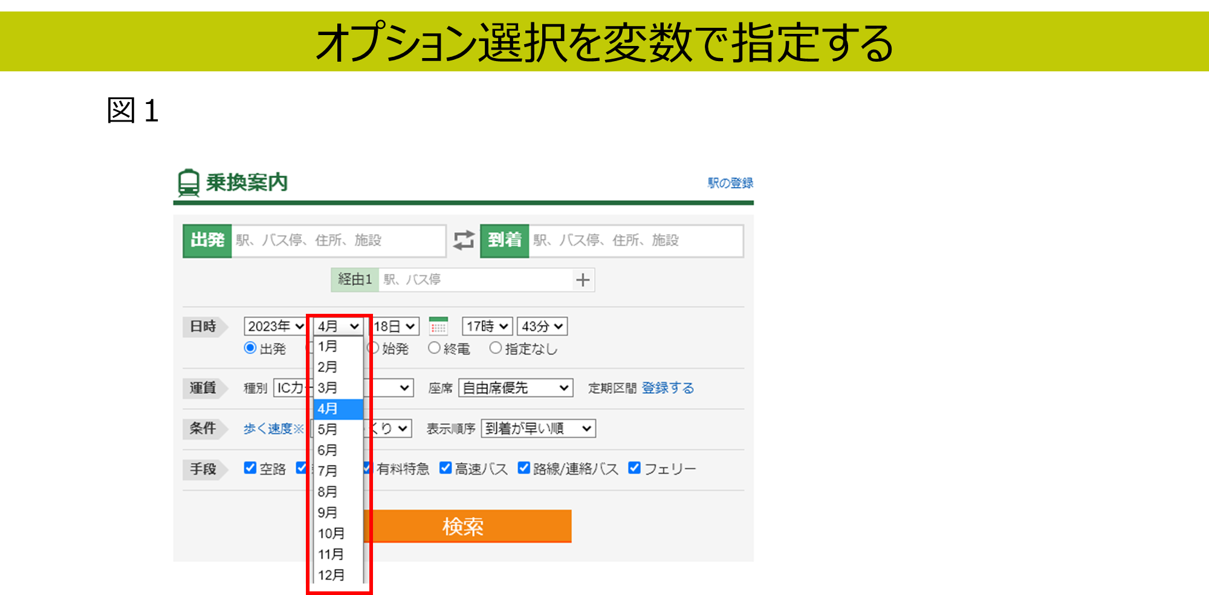The width and height of the screenshot is (1209, 595).
Task: Open the 17時 hour dropdown
Action: pyautogui.click(x=487, y=327)
